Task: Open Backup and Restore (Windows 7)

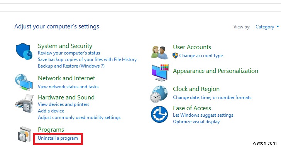Action: (x=71, y=66)
